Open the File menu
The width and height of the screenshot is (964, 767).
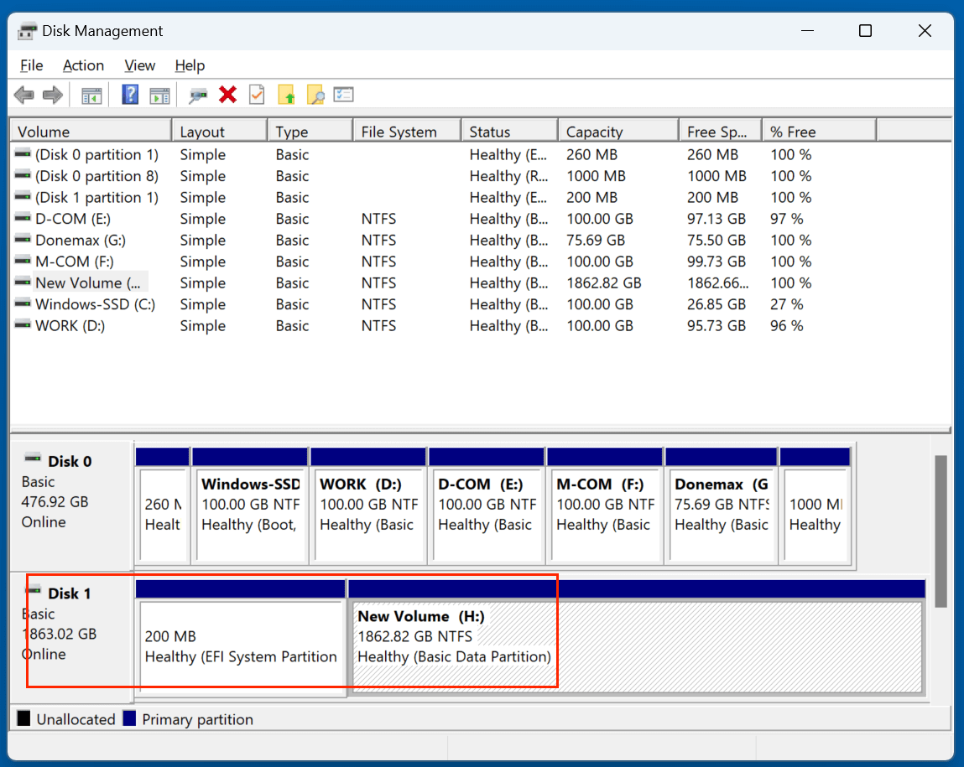point(31,65)
